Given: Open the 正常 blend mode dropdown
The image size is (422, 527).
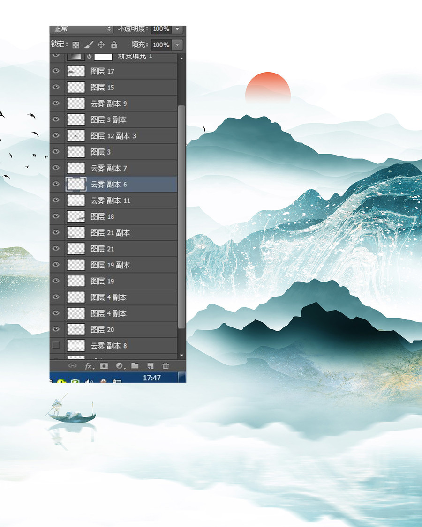Looking at the screenshot, I should click(x=82, y=29).
